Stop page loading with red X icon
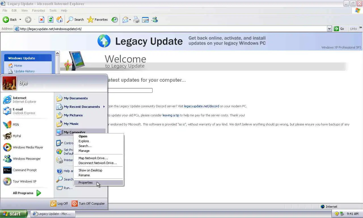 41,20
